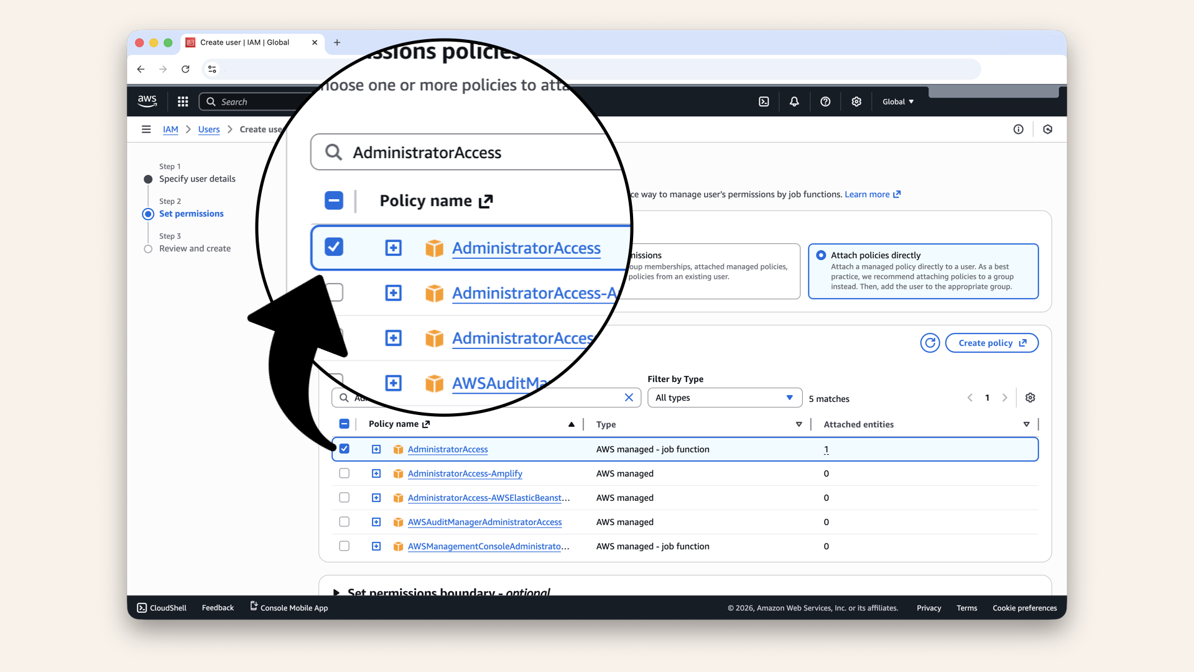Open the Global region selector
The width and height of the screenshot is (1194, 672).
coord(897,101)
